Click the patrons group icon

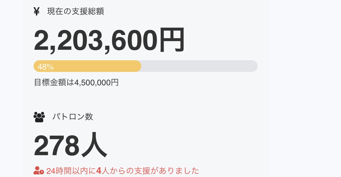click(x=39, y=117)
